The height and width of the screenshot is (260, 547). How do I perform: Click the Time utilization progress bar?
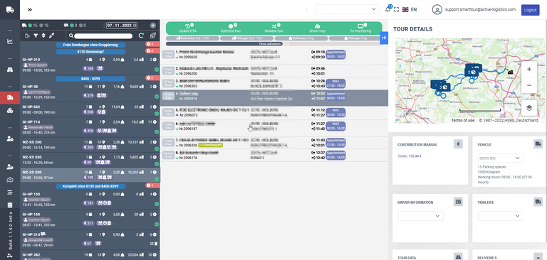tap(273, 44)
